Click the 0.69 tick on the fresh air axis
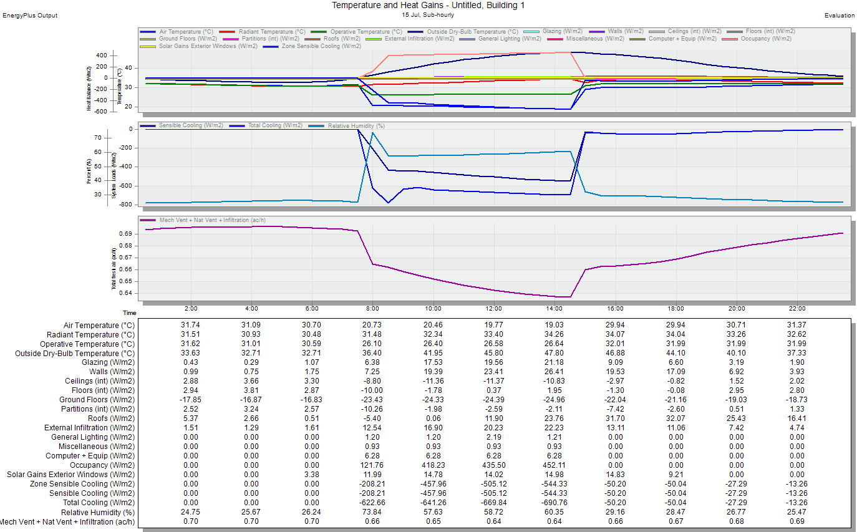The width and height of the screenshot is (857, 532). [125, 234]
